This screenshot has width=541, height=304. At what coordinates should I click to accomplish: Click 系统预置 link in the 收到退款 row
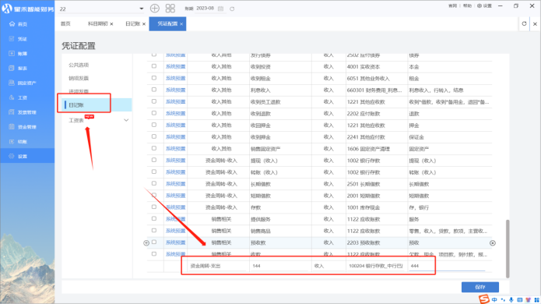pos(176,113)
